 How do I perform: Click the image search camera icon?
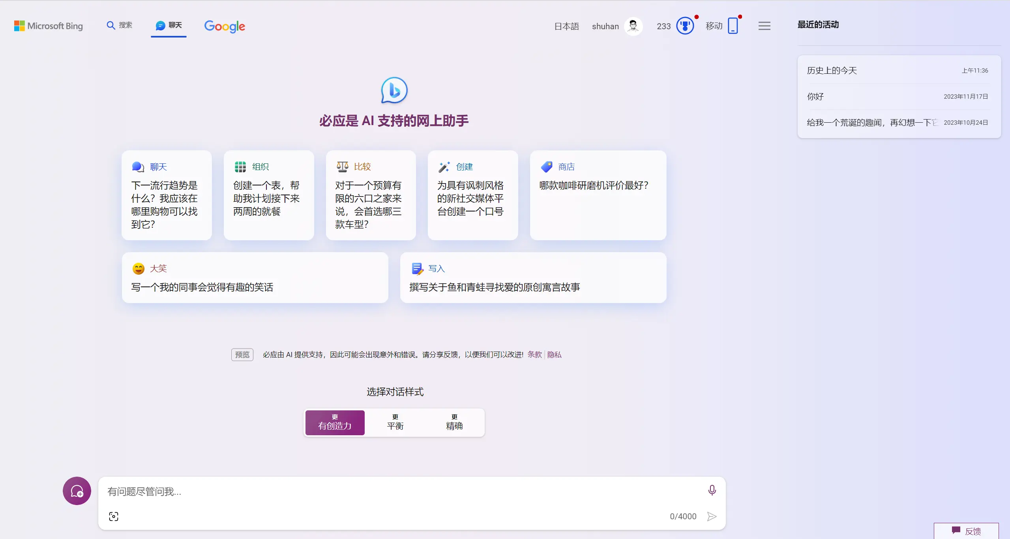coord(114,517)
